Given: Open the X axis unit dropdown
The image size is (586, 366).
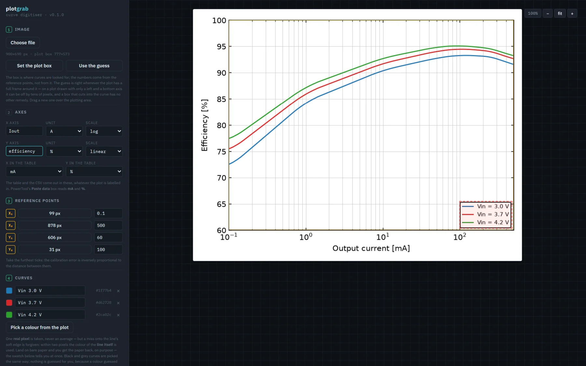Looking at the screenshot, I should click(x=64, y=131).
